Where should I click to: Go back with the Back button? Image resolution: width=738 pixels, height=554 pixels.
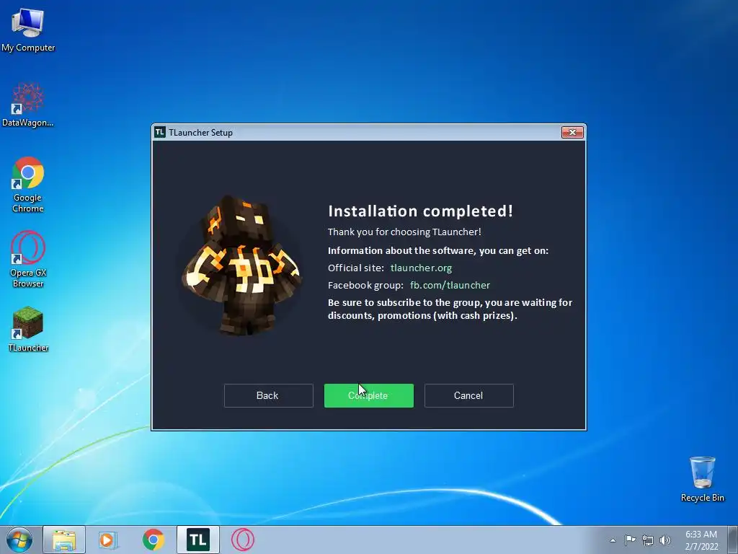pos(268,395)
